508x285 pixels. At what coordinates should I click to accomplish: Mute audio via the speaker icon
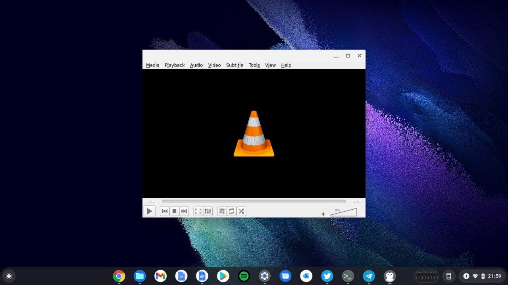323,214
